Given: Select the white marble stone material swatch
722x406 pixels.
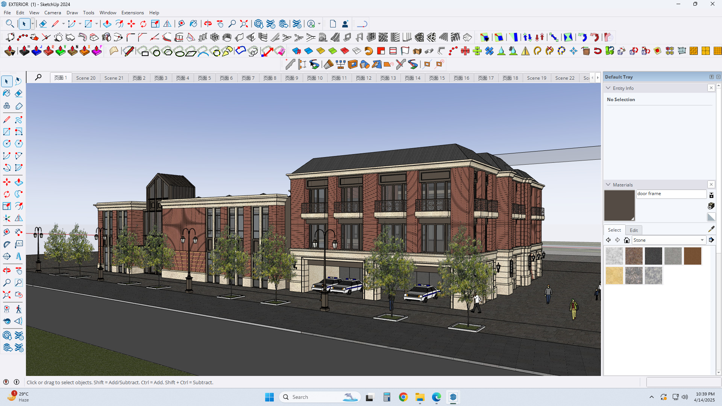Looking at the screenshot, I should tap(614, 256).
